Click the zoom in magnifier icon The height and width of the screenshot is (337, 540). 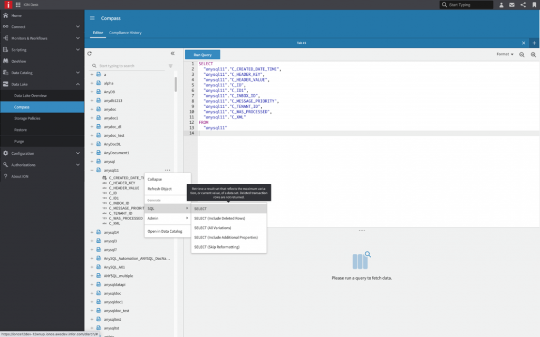(533, 54)
